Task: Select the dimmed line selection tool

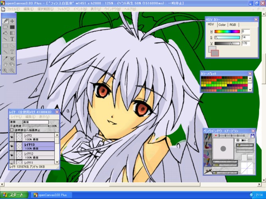Action: [x=6, y=52]
